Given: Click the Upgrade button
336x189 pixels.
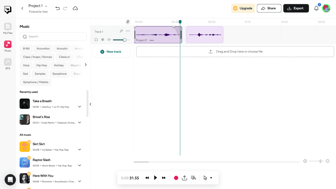Looking at the screenshot, I should (x=243, y=8).
